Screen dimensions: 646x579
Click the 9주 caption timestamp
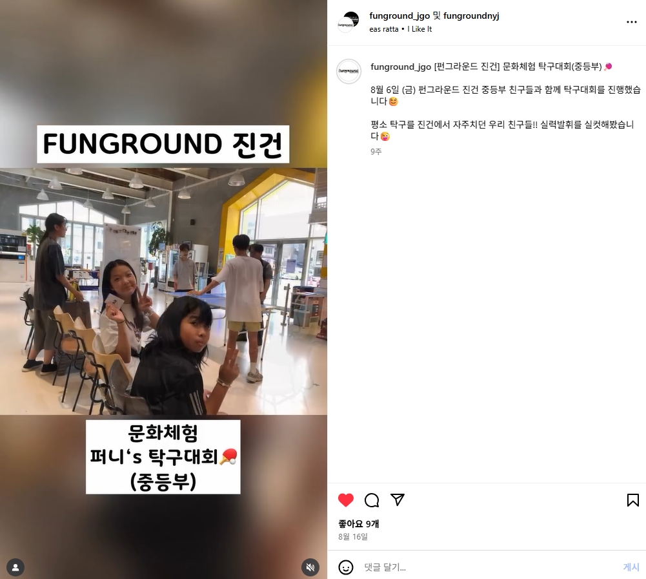(376, 152)
